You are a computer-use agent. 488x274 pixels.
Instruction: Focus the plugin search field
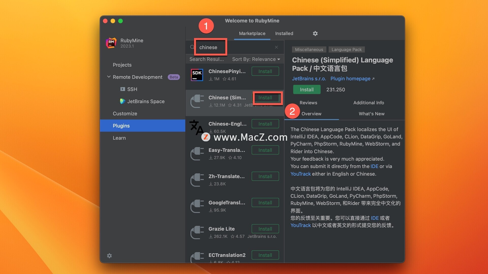235,47
